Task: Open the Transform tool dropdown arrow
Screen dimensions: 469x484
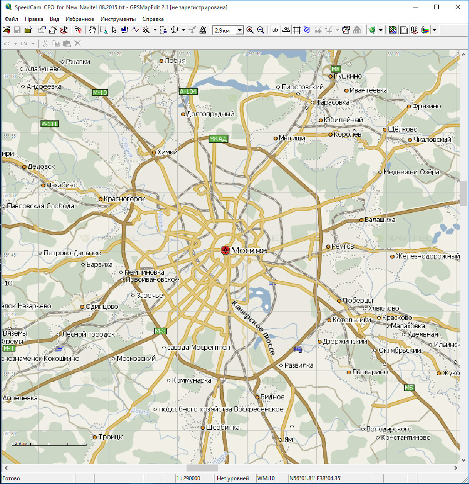Action: point(183,30)
